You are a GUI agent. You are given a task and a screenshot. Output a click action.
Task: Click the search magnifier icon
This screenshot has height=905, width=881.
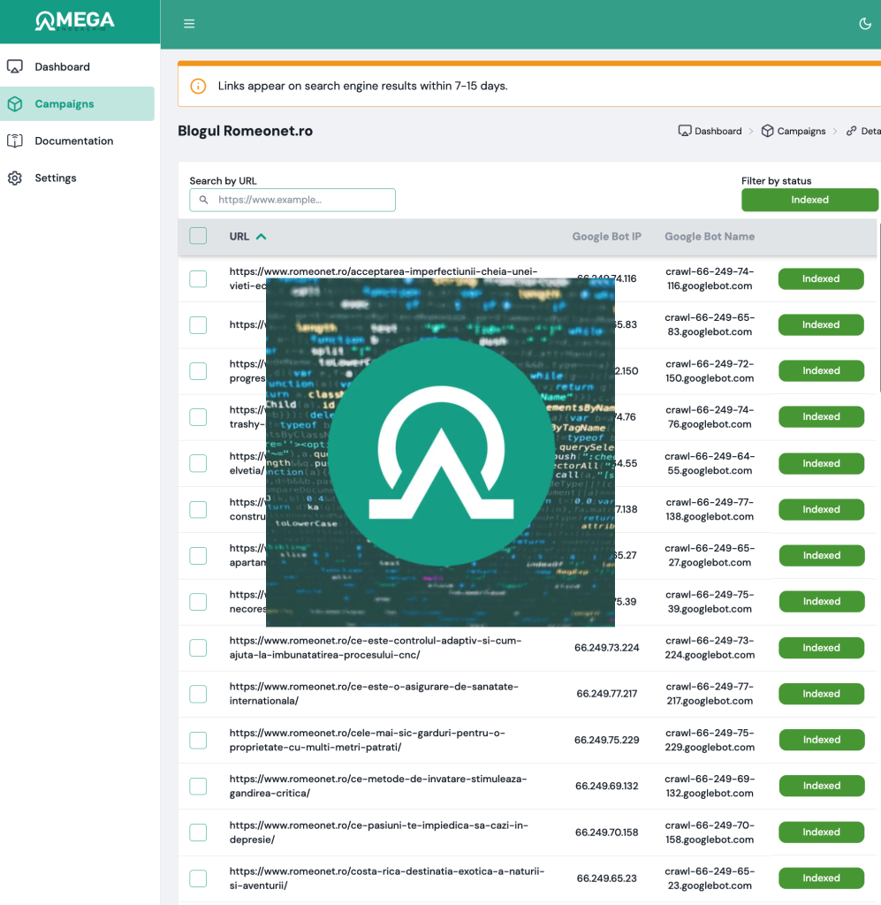(x=204, y=201)
